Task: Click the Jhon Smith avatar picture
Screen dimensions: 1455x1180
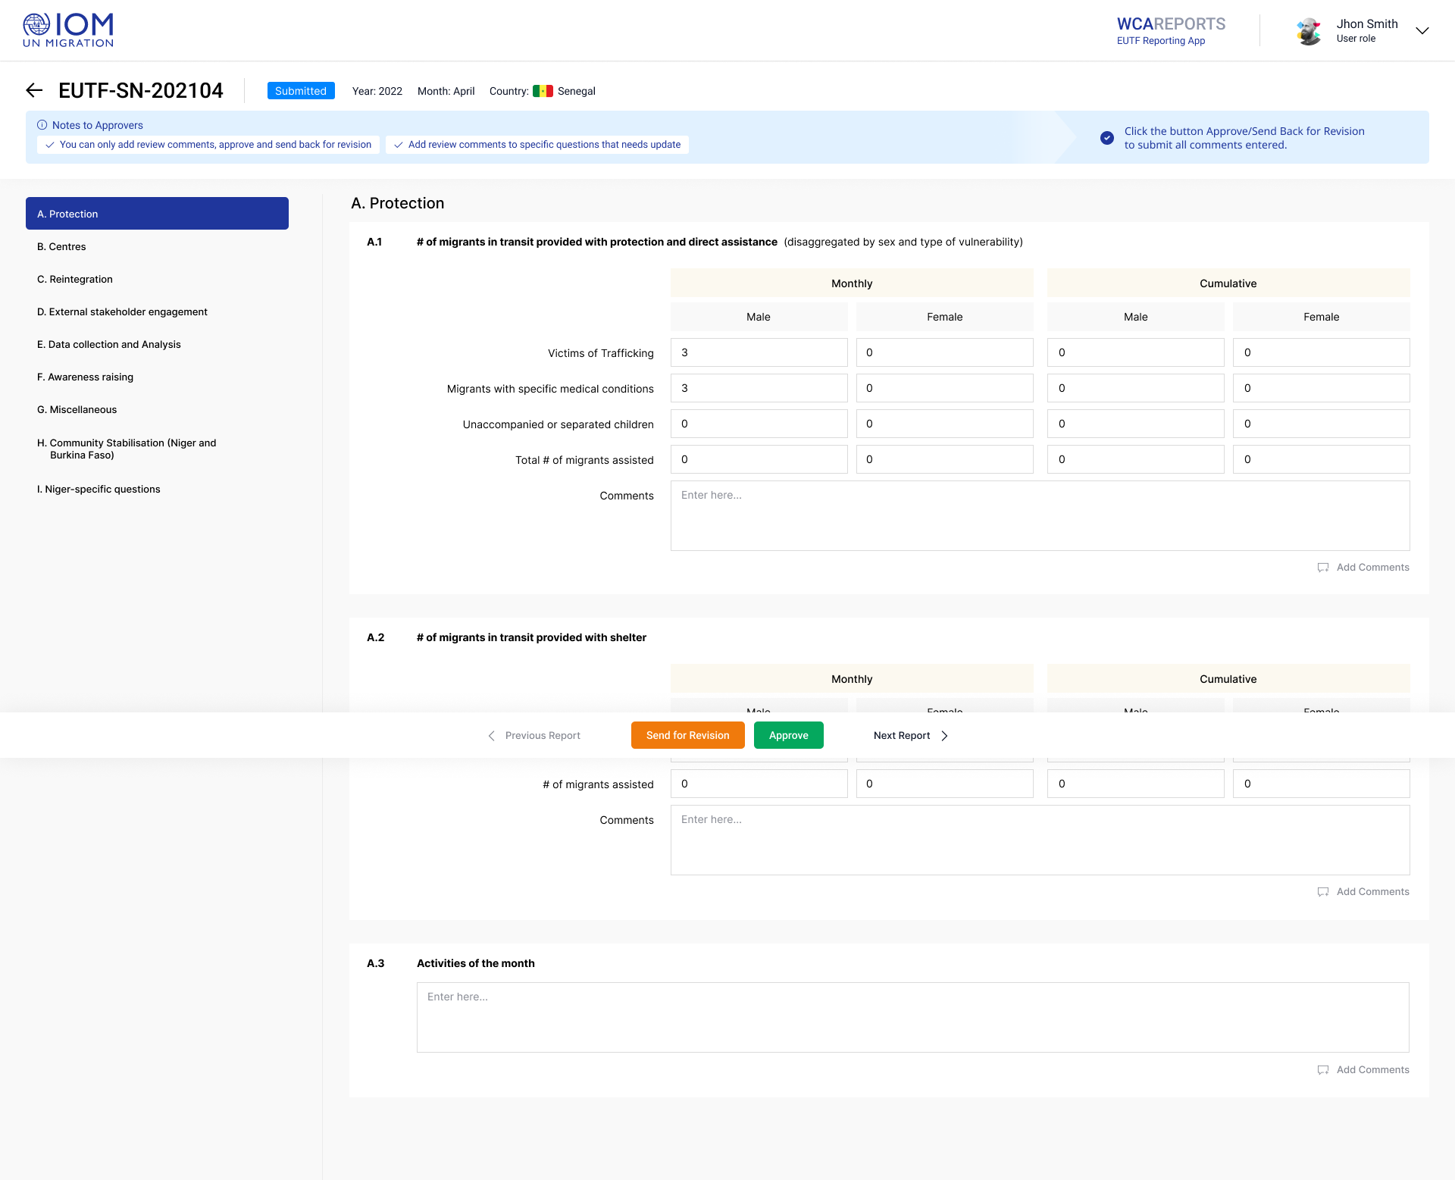Action: click(x=1309, y=31)
